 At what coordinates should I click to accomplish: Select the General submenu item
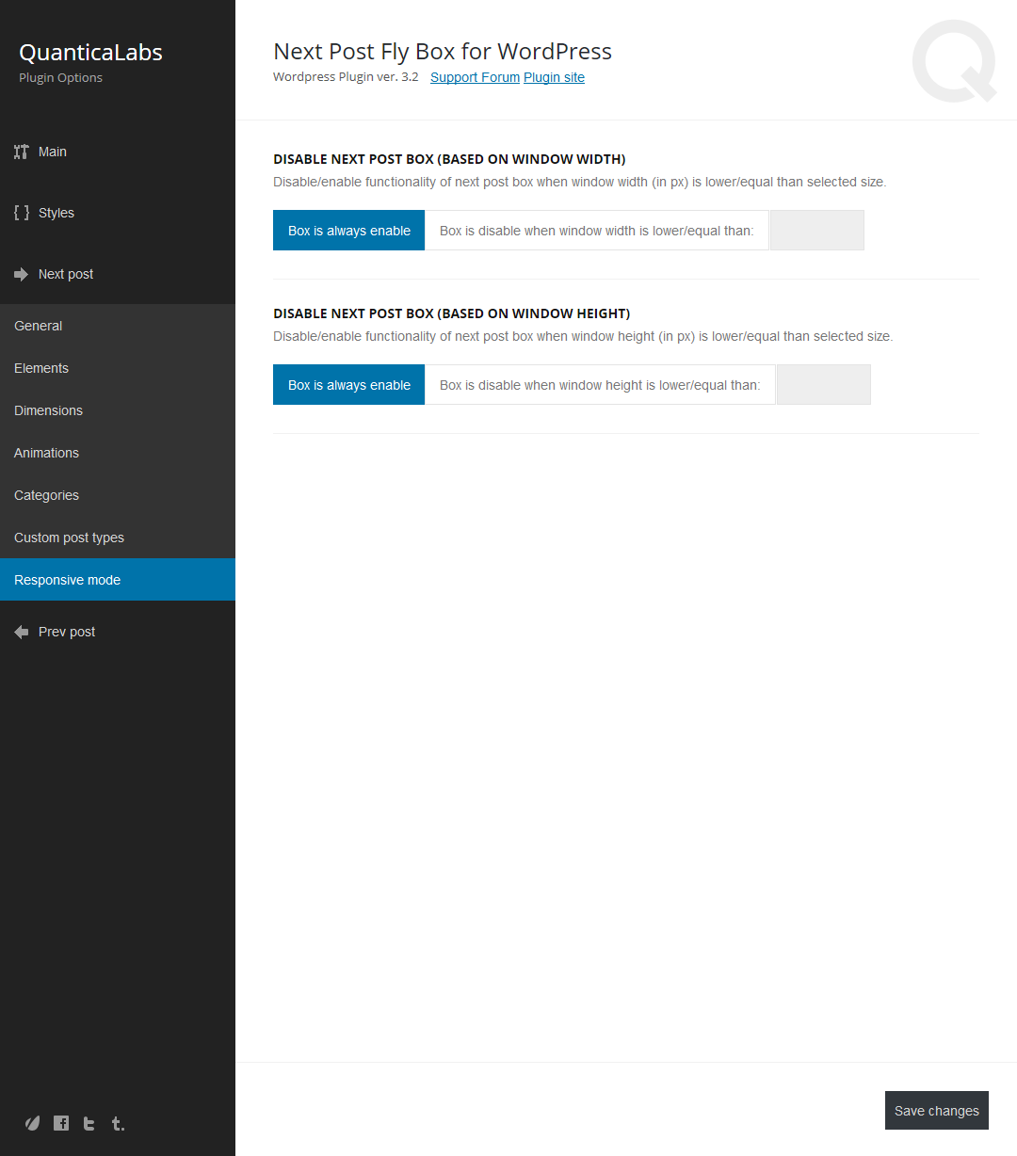[x=118, y=326]
